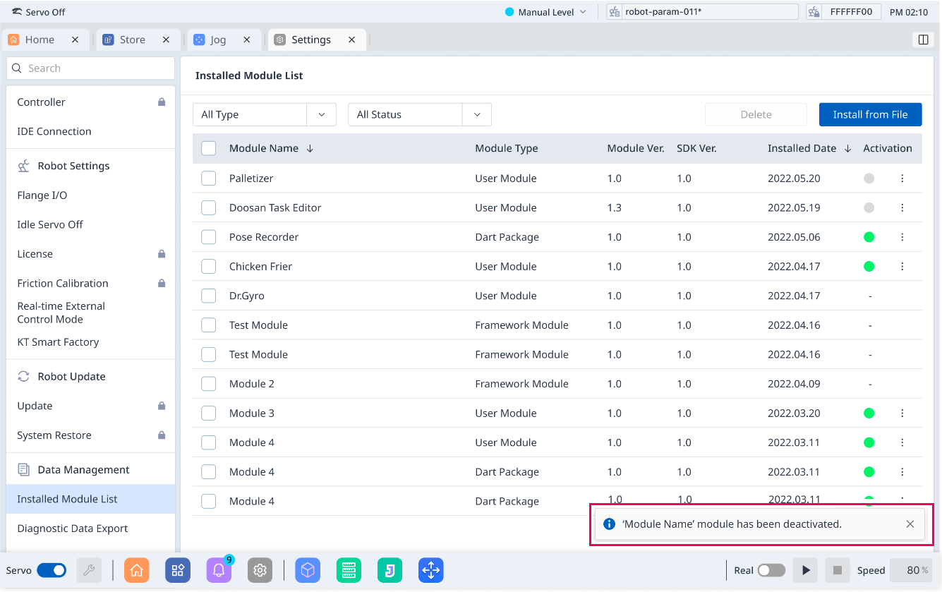
Task: Open the blue 3D cube icon
Action: pyautogui.click(x=308, y=570)
